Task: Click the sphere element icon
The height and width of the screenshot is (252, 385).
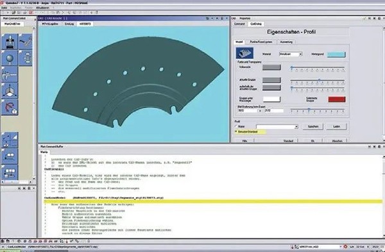Action: tap(10, 58)
